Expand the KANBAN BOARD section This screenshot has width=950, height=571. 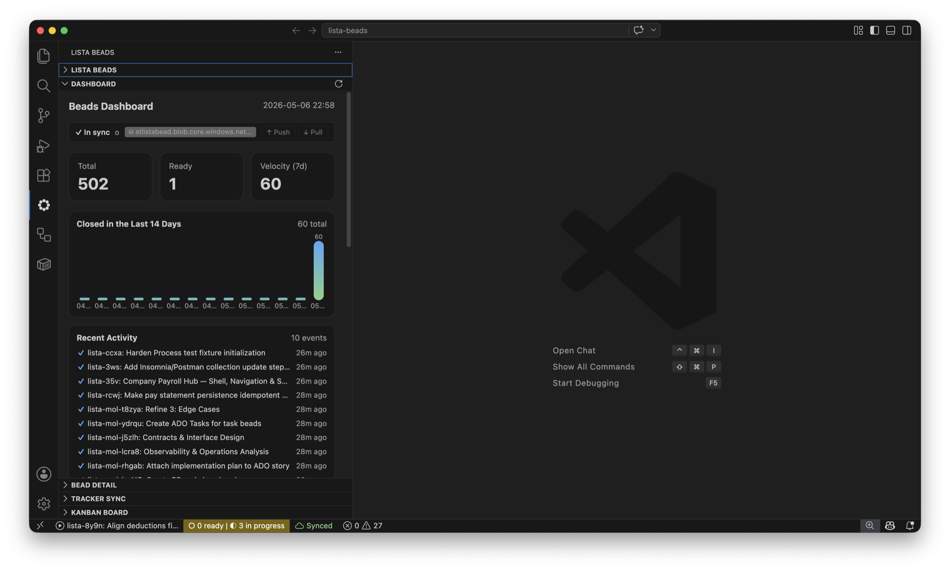tap(205, 512)
